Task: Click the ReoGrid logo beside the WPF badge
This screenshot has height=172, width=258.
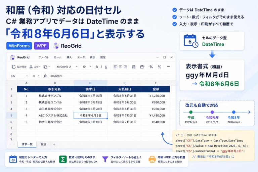Action: 56,46
